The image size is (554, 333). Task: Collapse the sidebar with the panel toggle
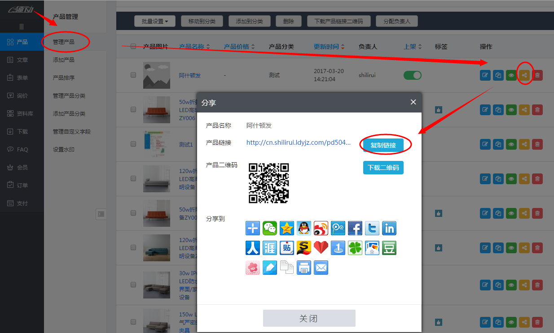[101, 214]
